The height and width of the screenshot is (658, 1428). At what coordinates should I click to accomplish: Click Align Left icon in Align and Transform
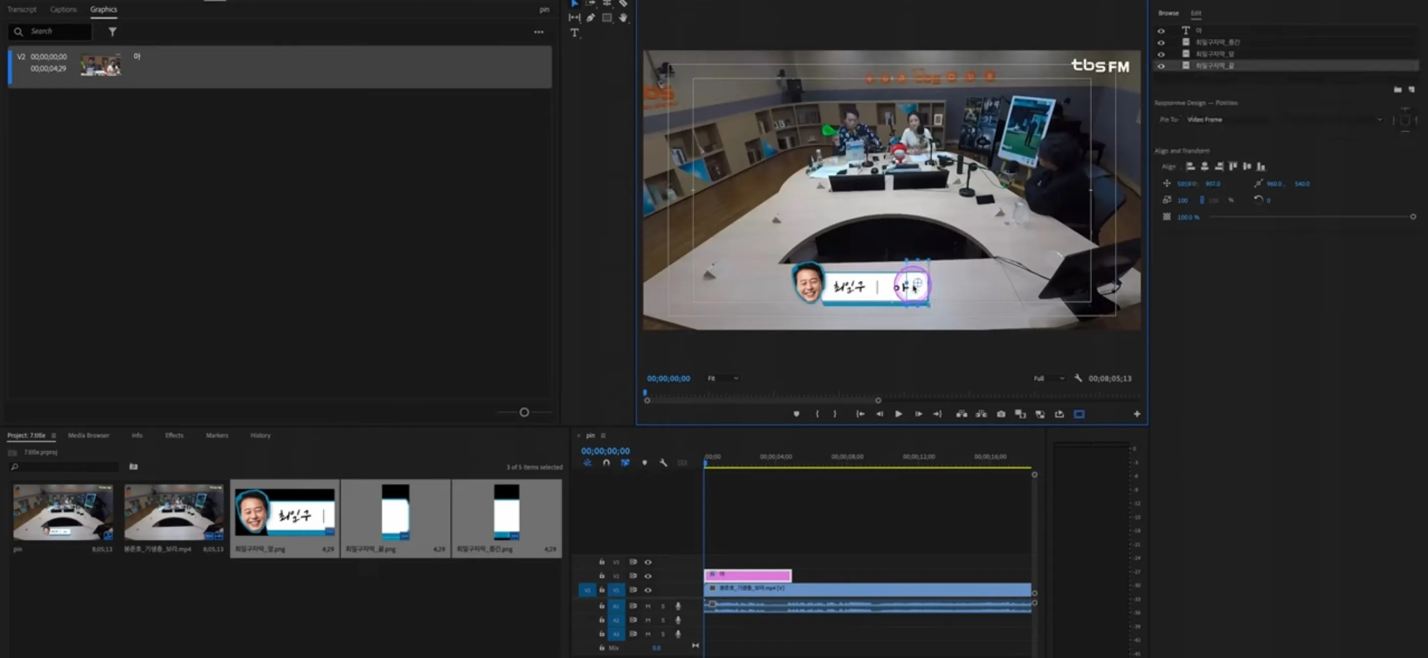click(x=1189, y=166)
